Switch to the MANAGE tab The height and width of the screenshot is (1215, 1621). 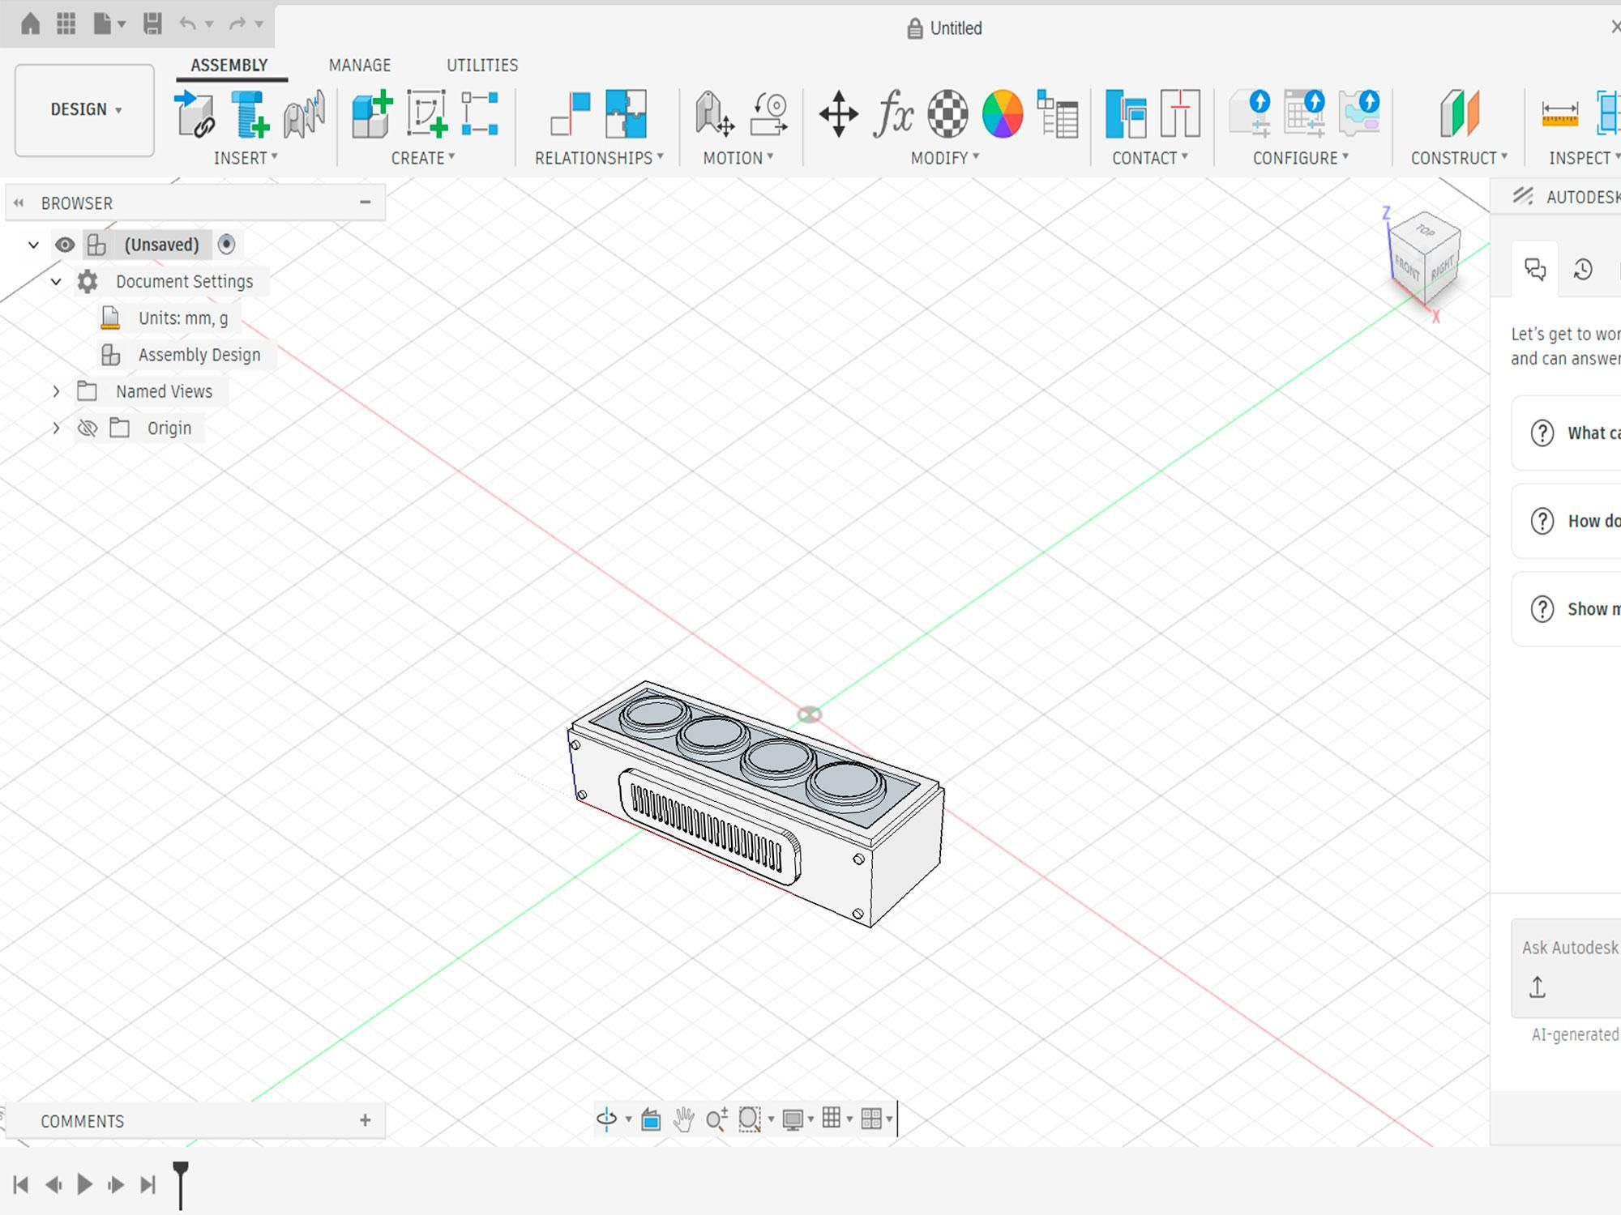pos(360,65)
